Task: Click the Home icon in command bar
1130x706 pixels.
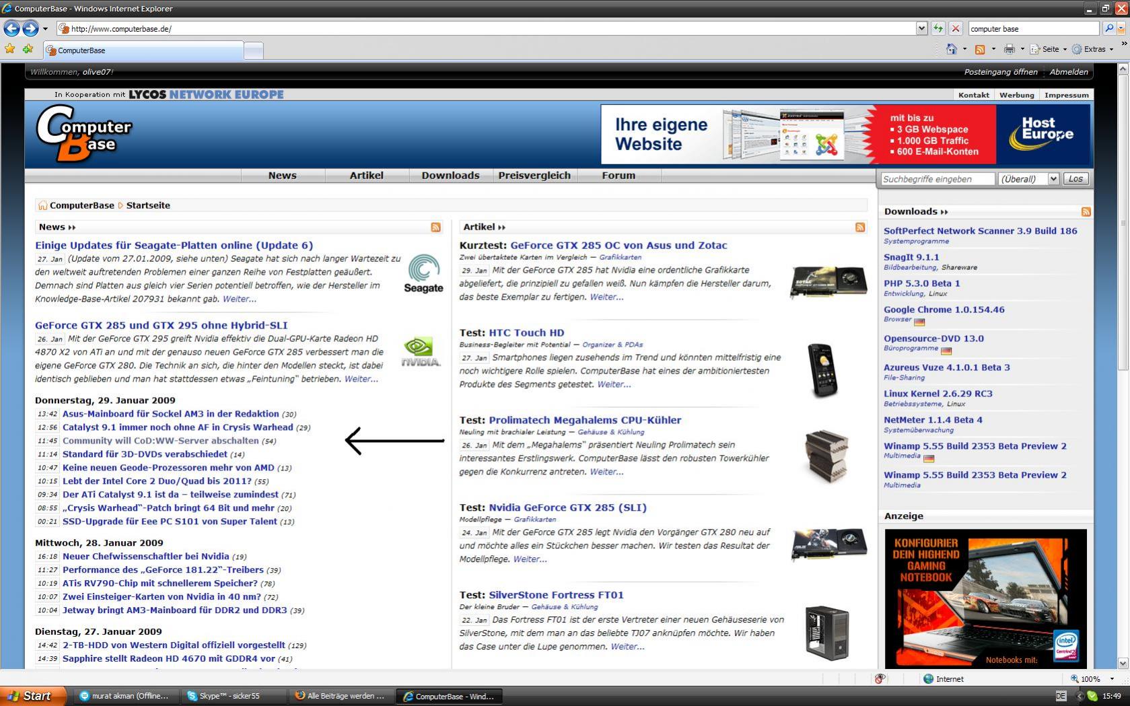Action: [952, 49]
